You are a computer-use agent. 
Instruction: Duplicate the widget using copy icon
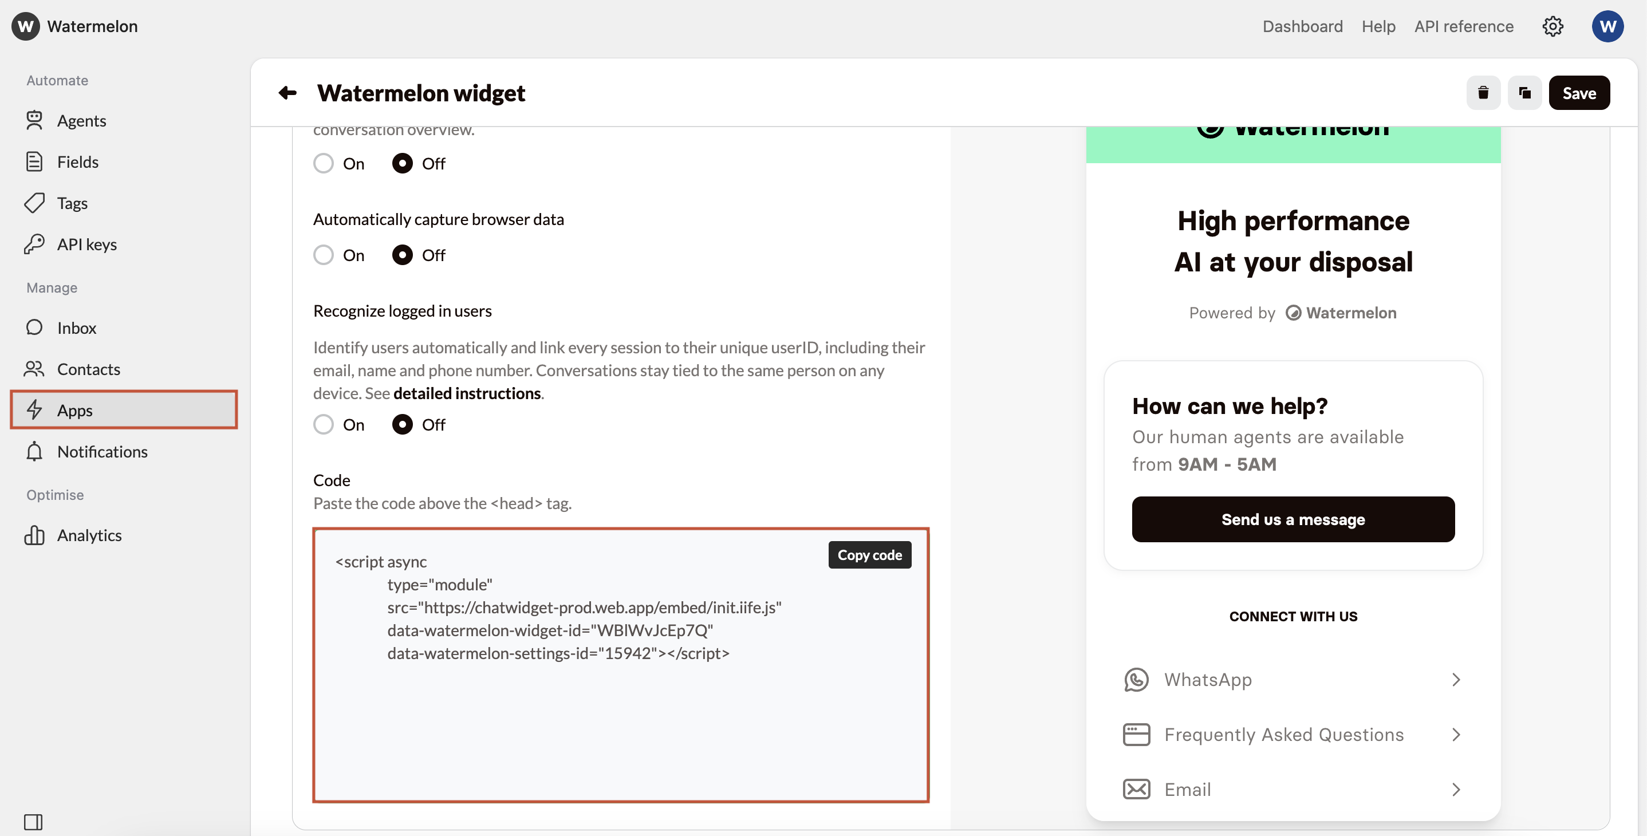[1525, 92]
